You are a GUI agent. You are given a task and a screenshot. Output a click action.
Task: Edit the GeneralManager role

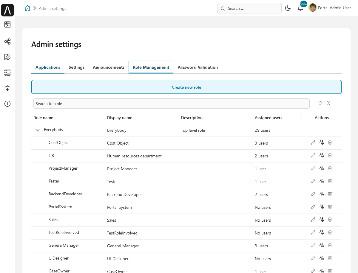(x=313, y=245)
